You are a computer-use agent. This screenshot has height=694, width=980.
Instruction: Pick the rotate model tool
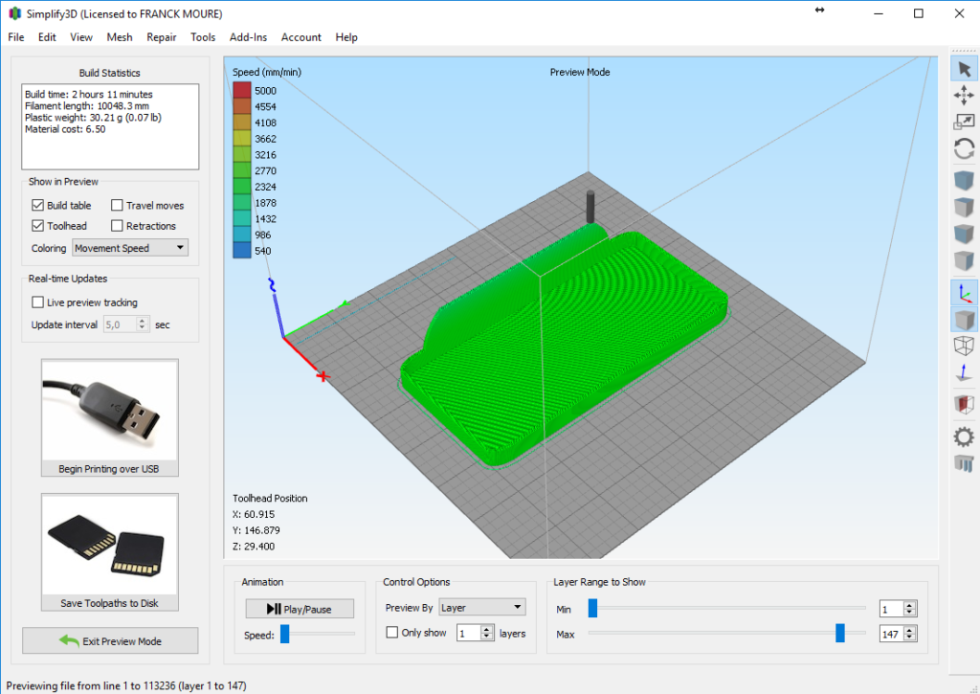(x=965, y=147)
